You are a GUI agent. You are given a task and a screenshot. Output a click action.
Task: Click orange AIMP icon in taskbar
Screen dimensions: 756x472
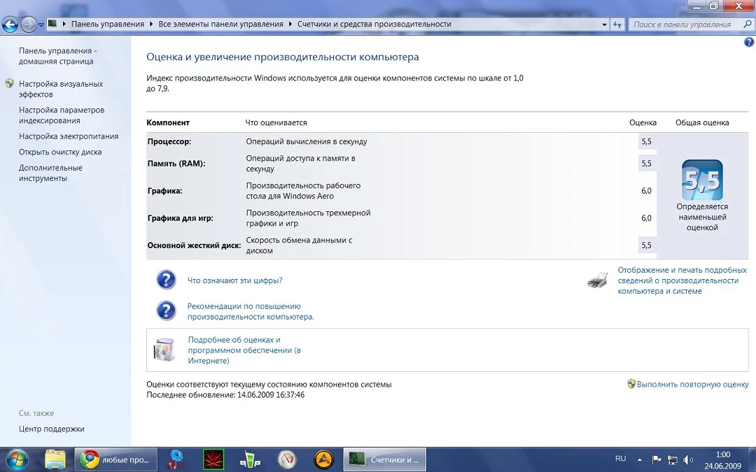tap(323, 459)
